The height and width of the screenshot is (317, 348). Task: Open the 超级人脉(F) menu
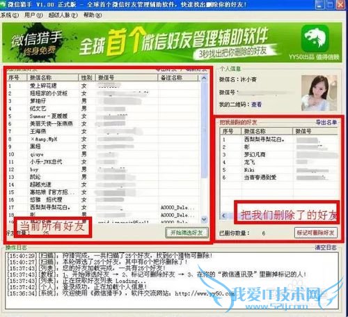(x=63, y=15)
